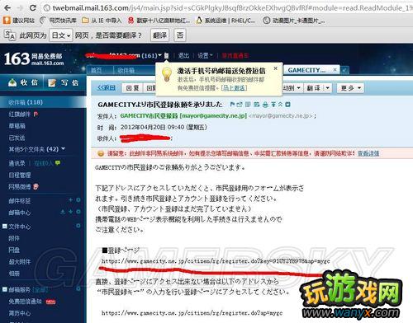
Task: Expand the account dropdown arrow beside (161)
Action: tap(159, 55)
